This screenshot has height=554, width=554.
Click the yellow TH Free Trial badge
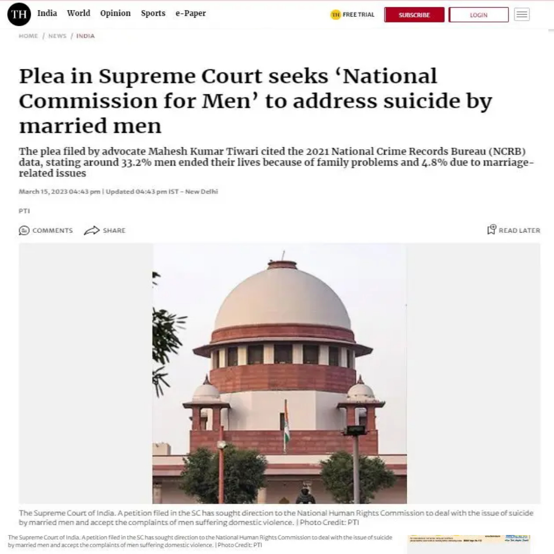point(335,14)
